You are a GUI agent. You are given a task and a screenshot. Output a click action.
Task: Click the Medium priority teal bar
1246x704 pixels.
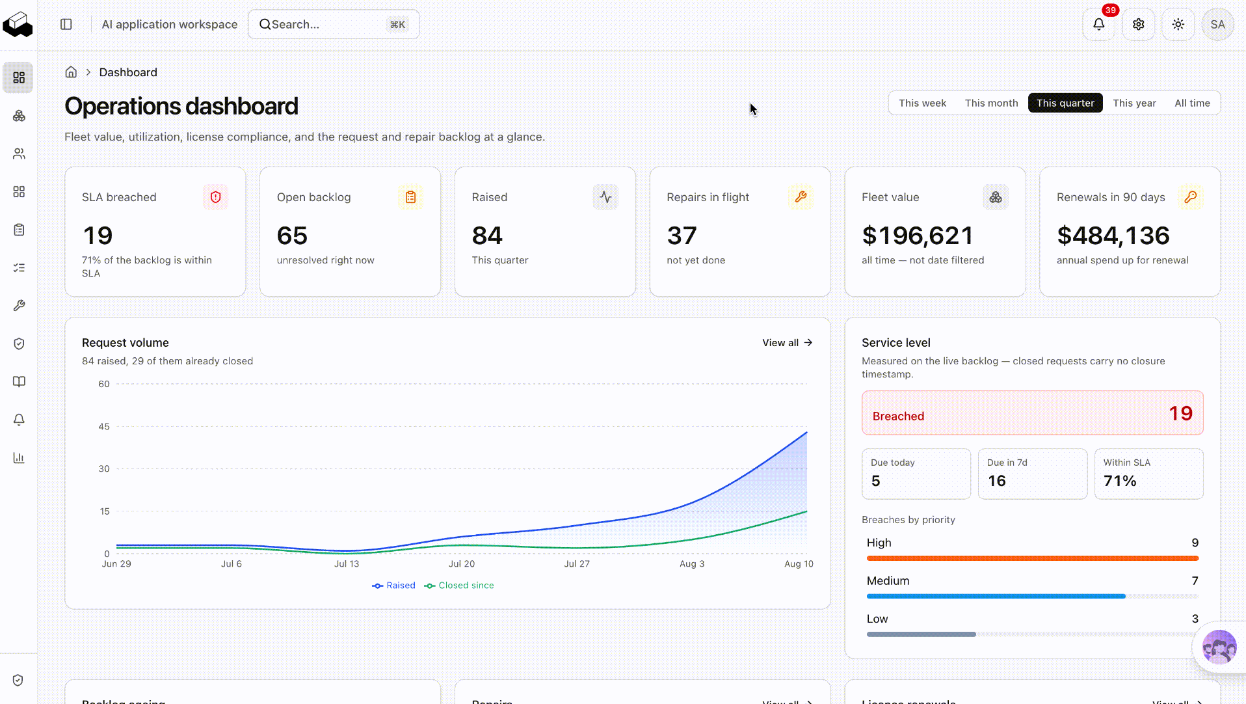[x=996, y=596]
